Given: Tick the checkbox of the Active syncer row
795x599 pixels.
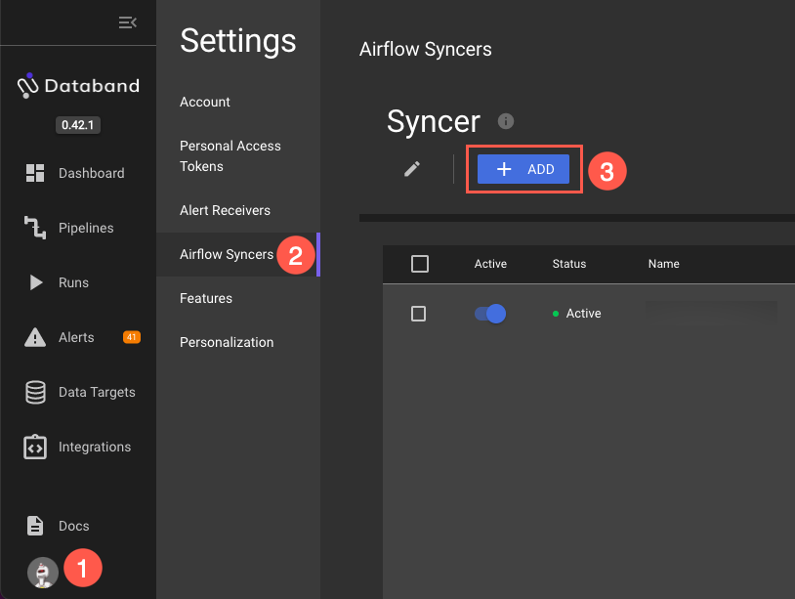Looking at the screenshot, I should tap(418, 314).
